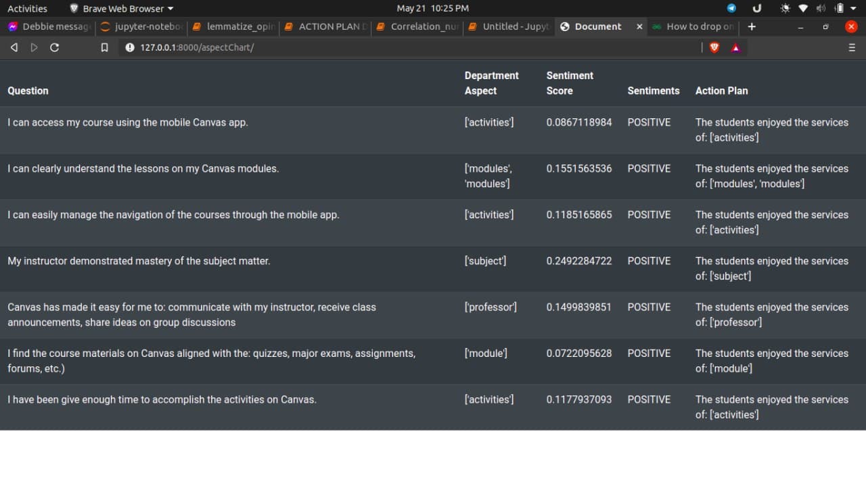
Task: Open a new tab with the plus button
Action: pos(752,27)
